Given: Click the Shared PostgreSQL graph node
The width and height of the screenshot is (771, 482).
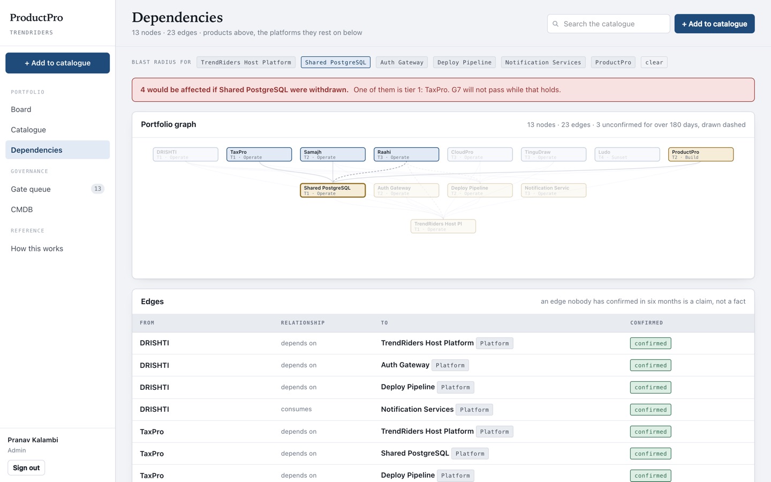Looking at the screenshot, I should 332,190.
